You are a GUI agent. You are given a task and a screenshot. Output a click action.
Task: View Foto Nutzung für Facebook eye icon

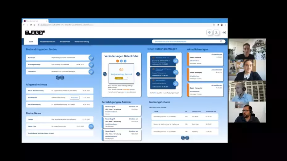[x=91, y=65]
